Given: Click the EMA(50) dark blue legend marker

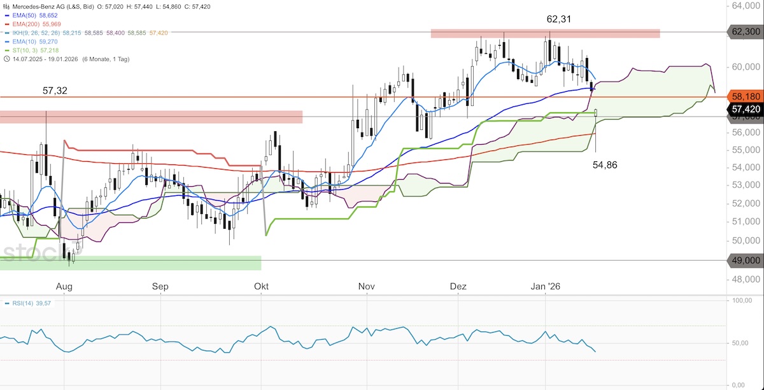Looking at the screenshot, I should [x=6, y=14].
